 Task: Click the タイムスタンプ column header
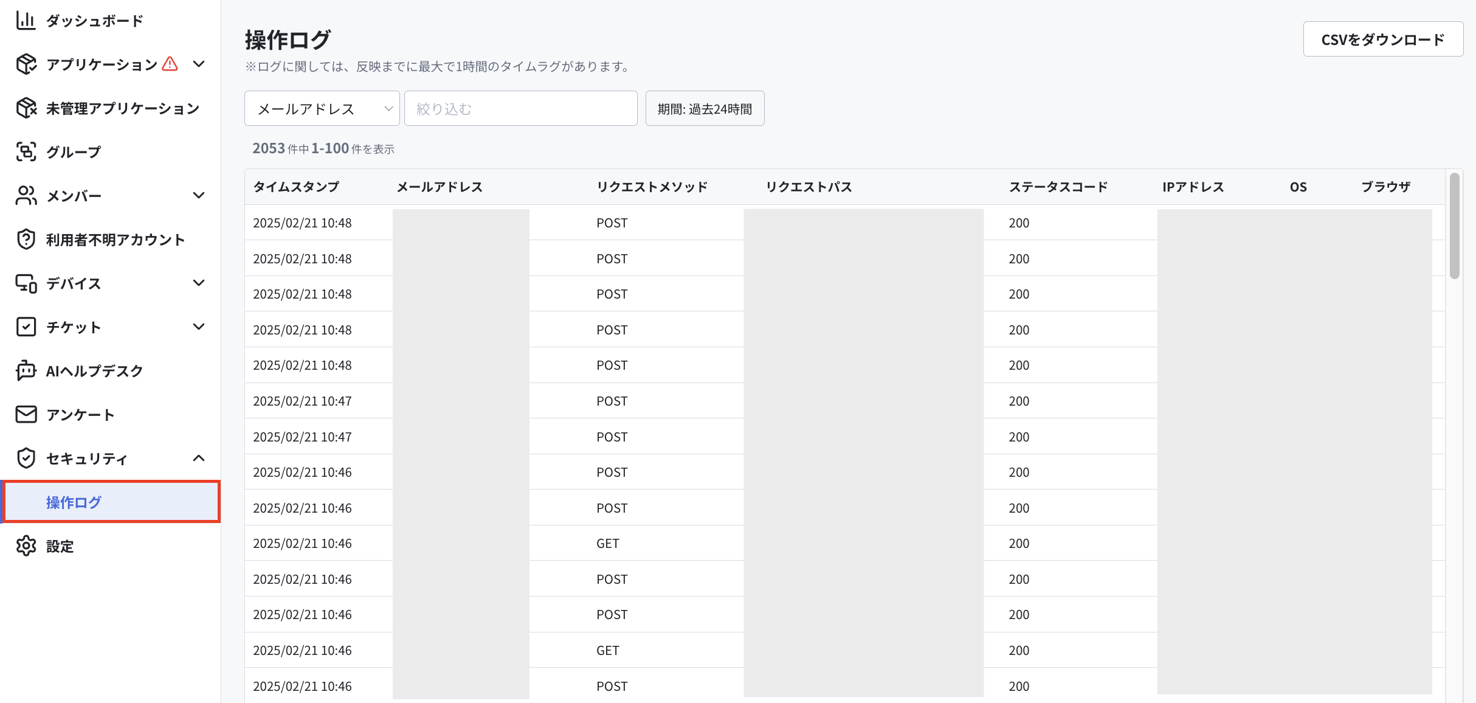pos(296,187)
